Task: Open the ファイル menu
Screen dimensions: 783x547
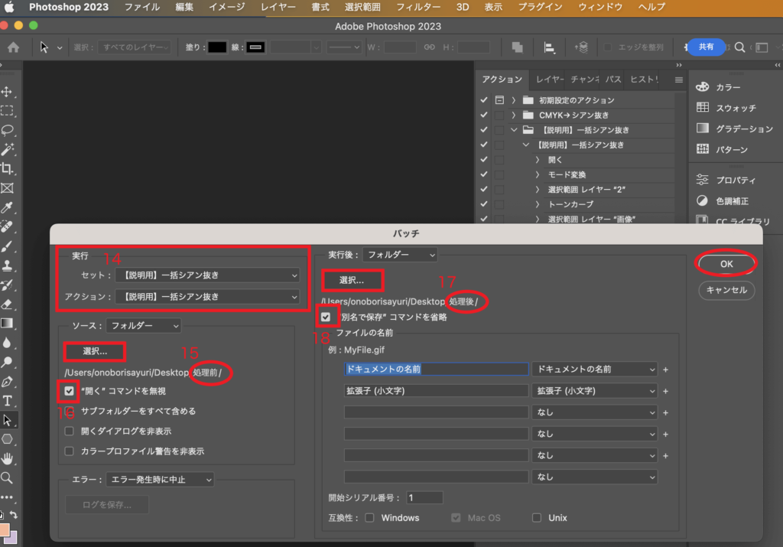Action: (141, 7)
